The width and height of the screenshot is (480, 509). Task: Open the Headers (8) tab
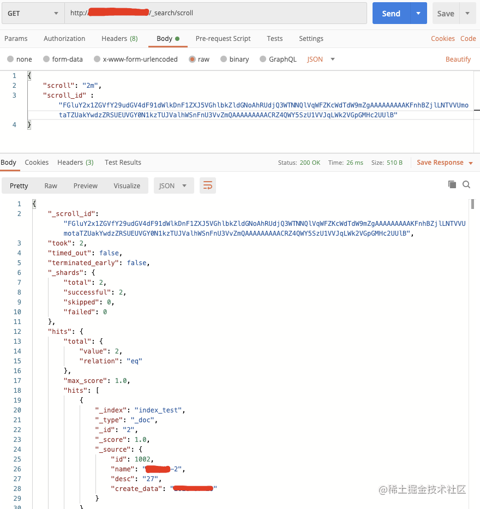119,39
